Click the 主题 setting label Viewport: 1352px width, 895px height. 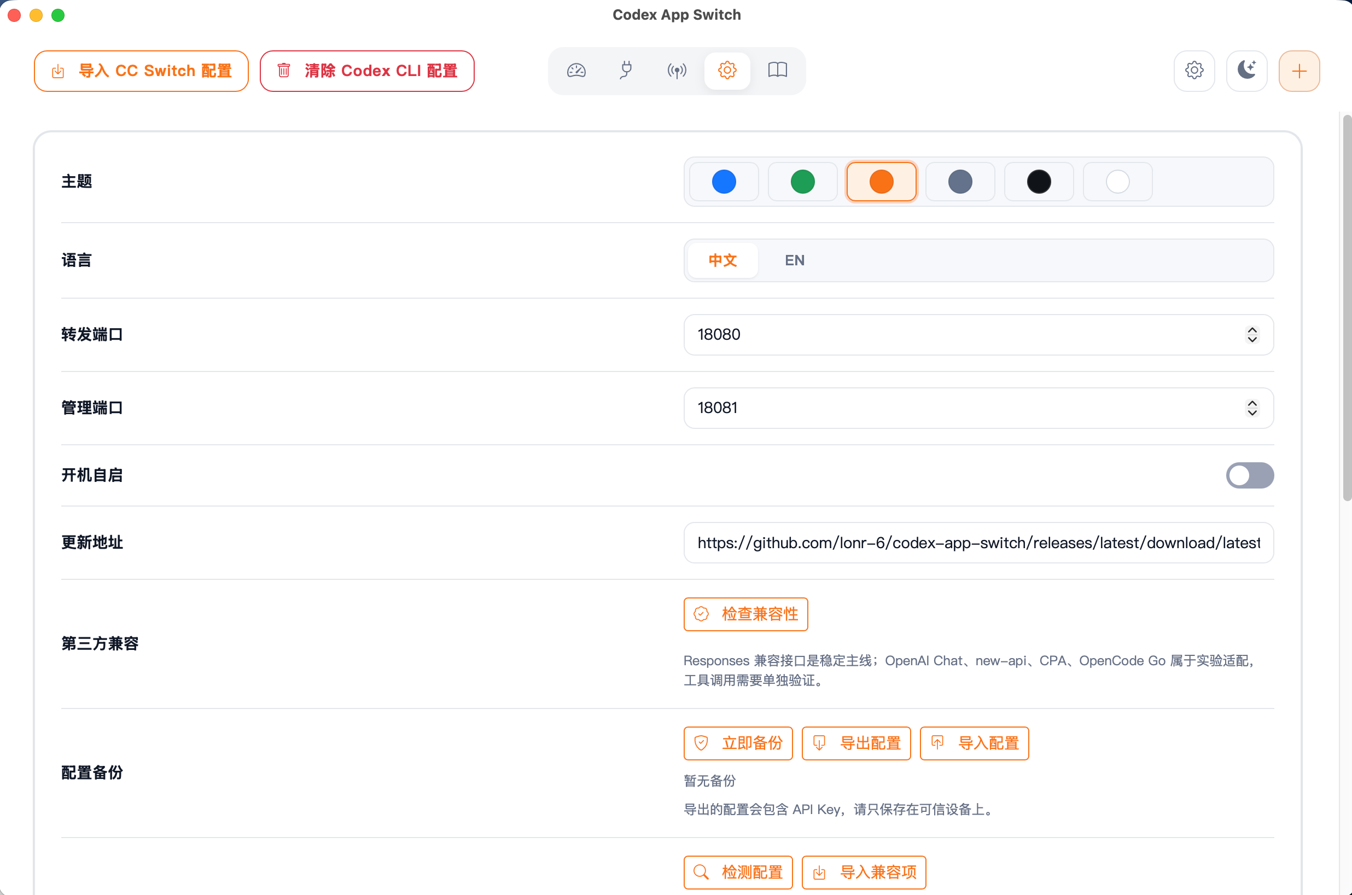[x=77, y=182]
